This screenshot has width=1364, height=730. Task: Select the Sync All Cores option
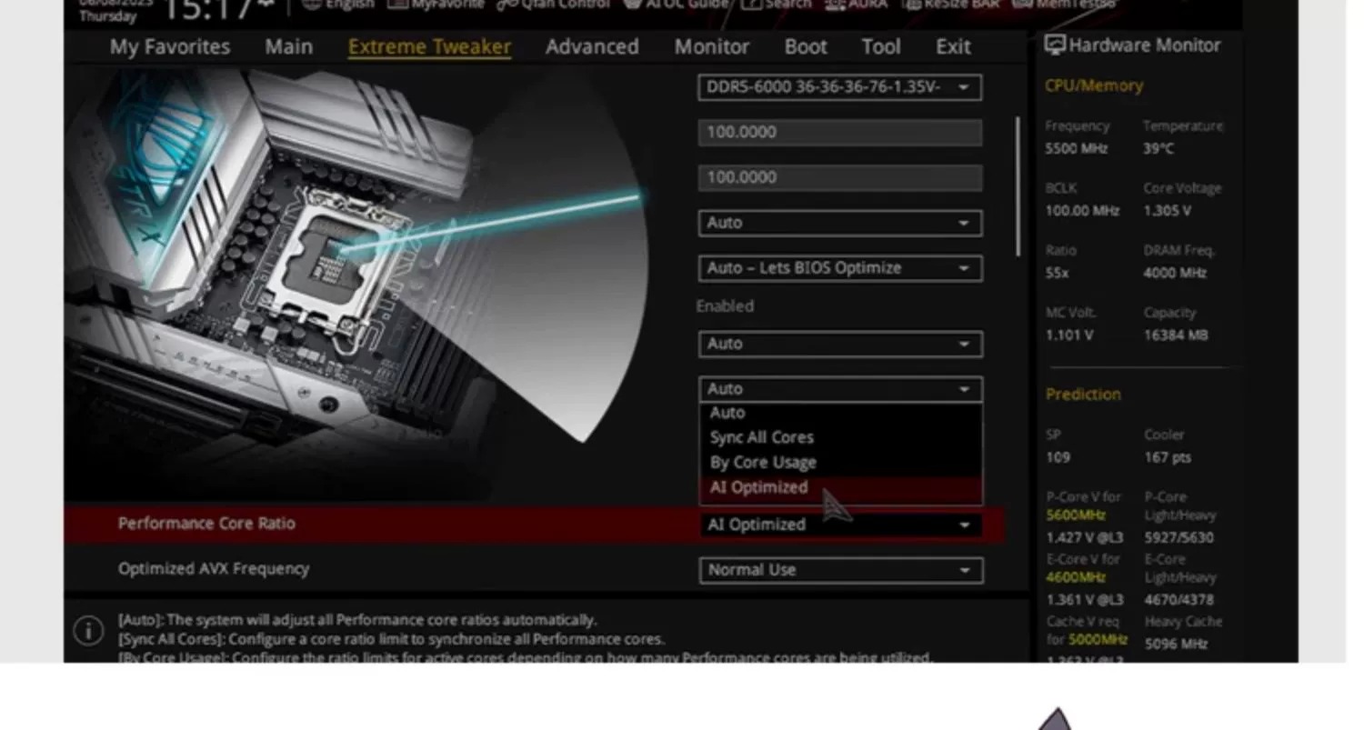(840, 437)
